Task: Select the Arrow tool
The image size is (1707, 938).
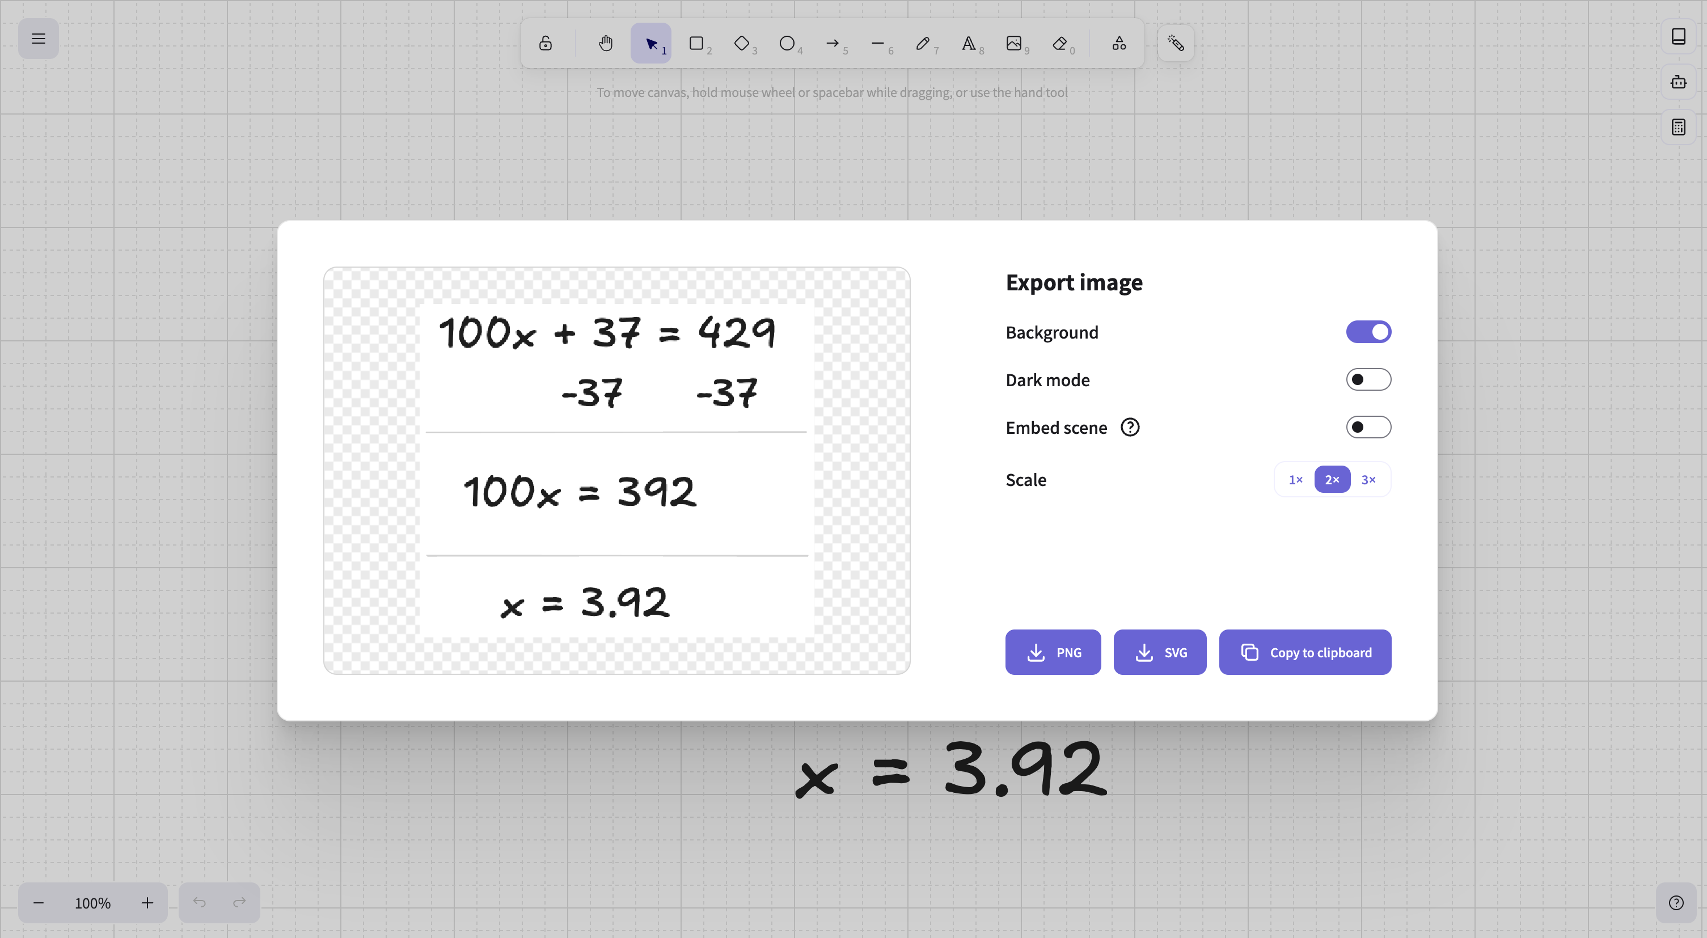Action: tap(833, 43)
